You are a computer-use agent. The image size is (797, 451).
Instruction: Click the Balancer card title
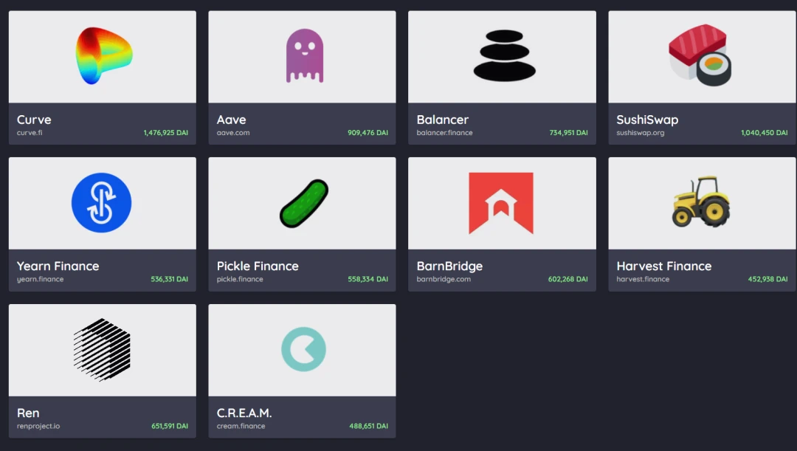(x=442, y=120)
